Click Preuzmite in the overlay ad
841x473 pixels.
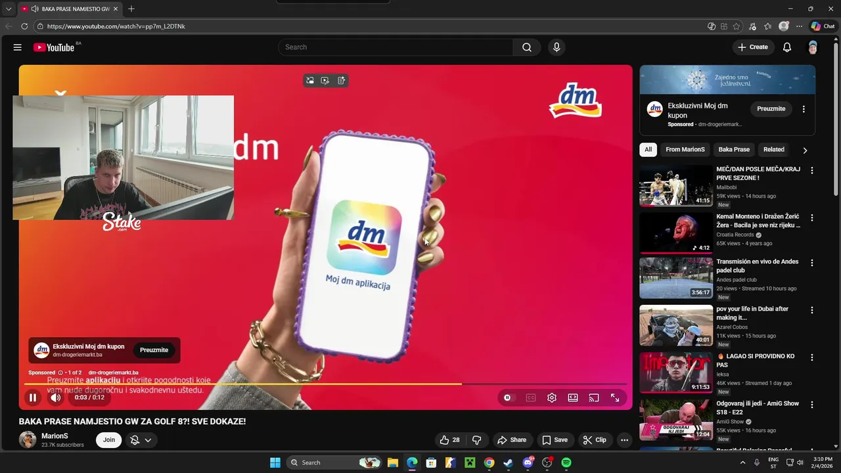click(154, 350)
